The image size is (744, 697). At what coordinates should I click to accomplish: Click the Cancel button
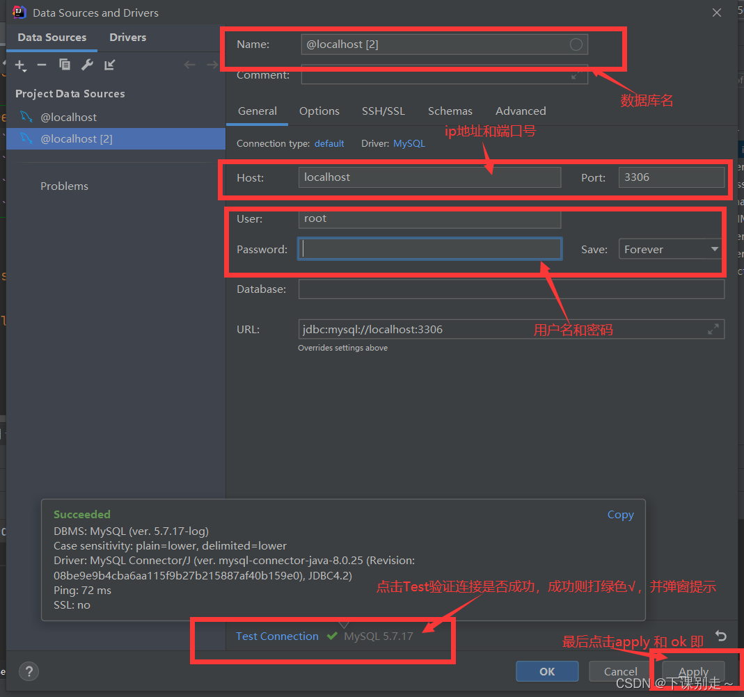coord(620,671)
